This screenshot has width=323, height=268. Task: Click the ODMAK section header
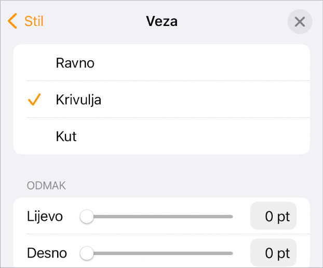[46, 186]
